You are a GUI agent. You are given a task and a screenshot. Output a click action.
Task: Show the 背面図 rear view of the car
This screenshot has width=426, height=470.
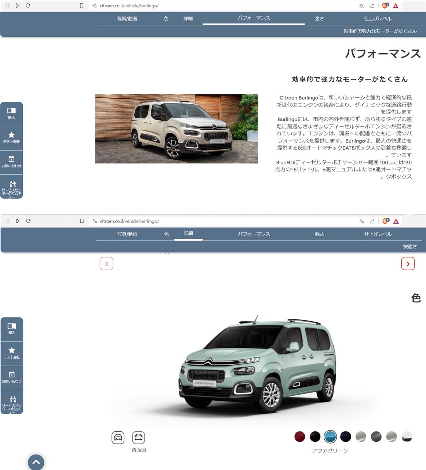coord(138,437)
